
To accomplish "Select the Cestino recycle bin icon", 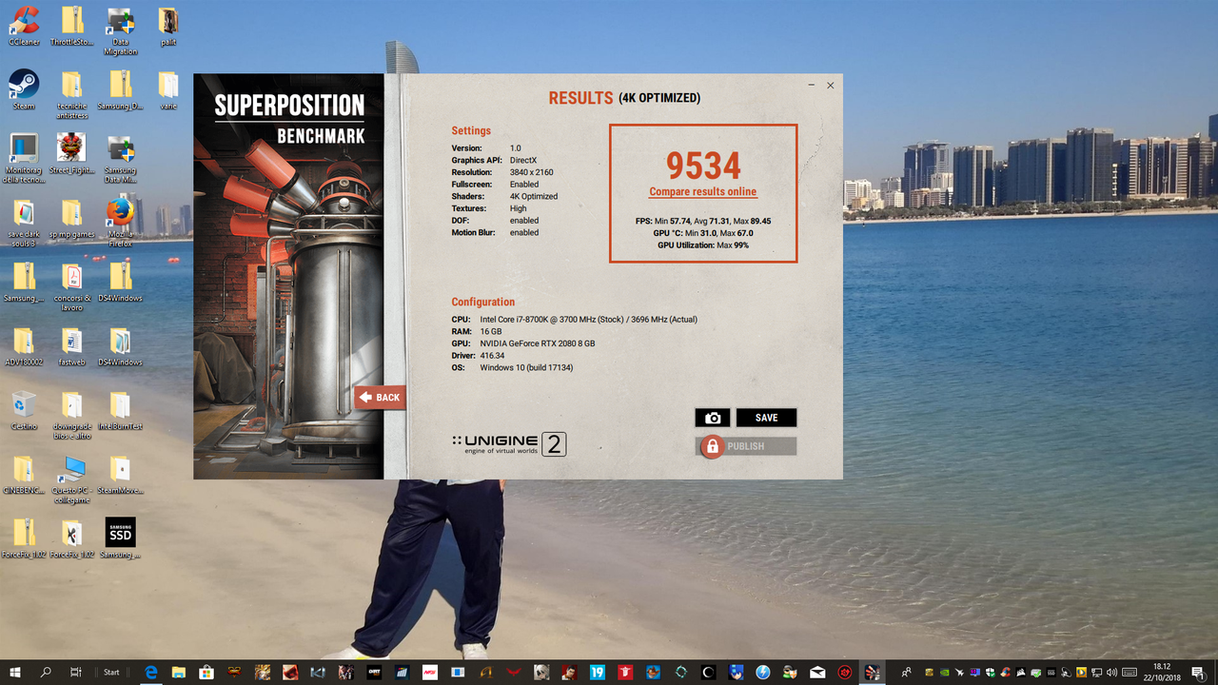I will [24, 410].
